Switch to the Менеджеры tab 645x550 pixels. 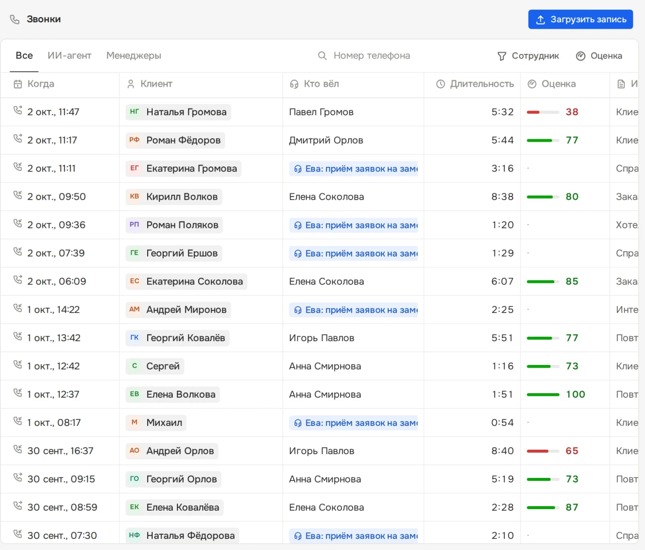(x=134, y=56)
